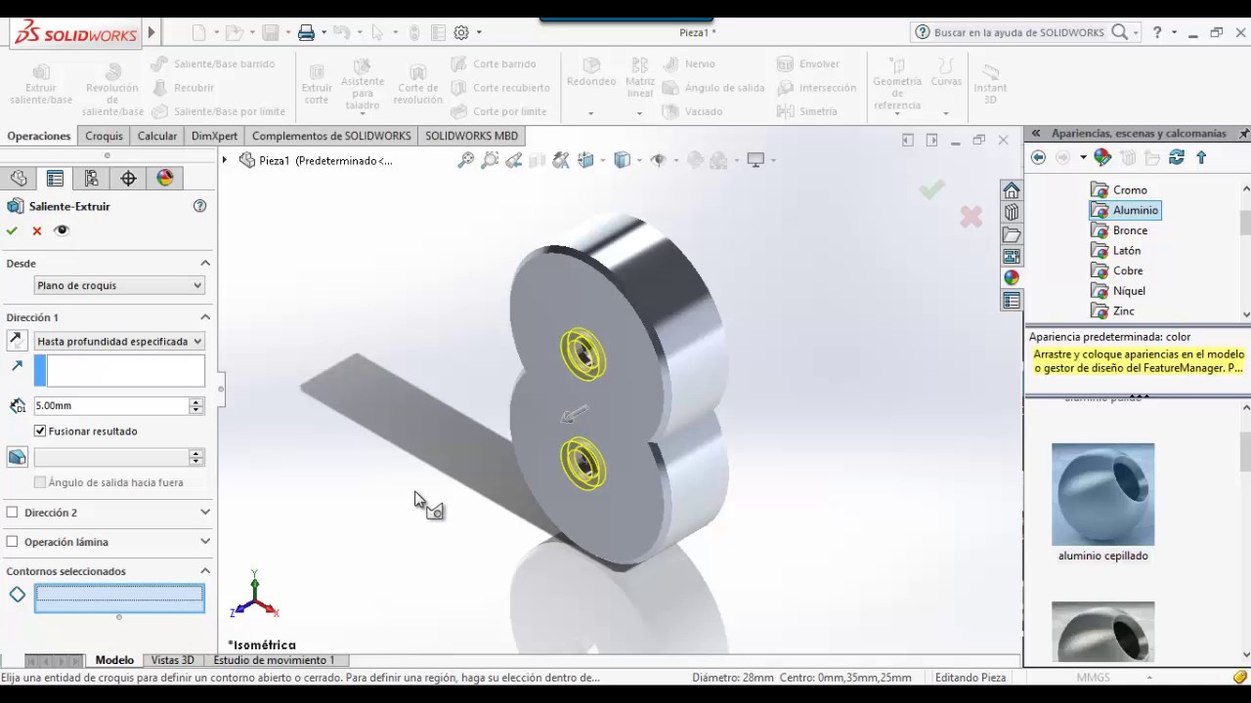
Task: Collapse the Dirección 1 section
Action: [x=205, y=317]
